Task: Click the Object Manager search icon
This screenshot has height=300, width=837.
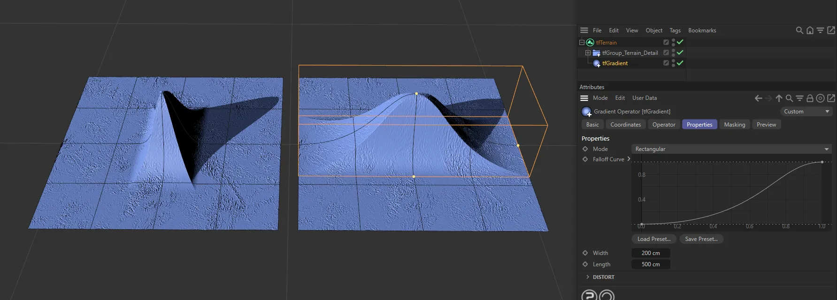Action: 799,30
